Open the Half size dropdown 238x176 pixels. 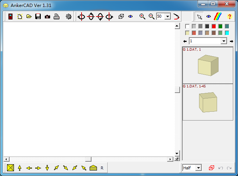(x=198, y=168)
